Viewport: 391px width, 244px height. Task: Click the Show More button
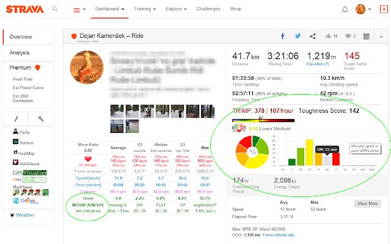pyautogui.click(x=367, y=204)
